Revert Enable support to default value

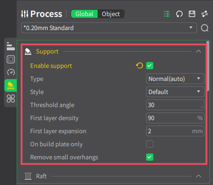coord(140,66)
